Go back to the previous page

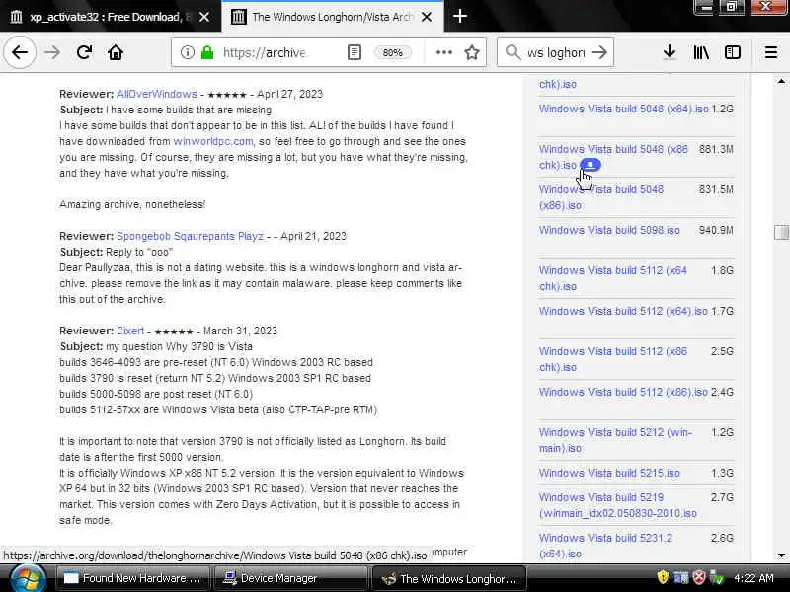pyautogui.click(x=20, y=52)
